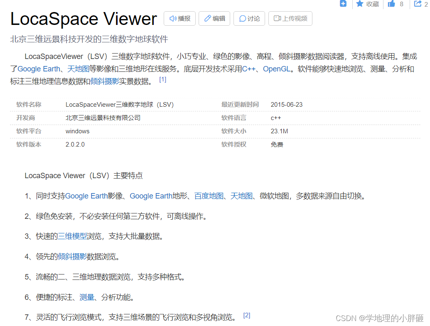Click the 软件平台 label
Image resolution: width=430 pixels, height=326 pixels.
coord(29,131)
